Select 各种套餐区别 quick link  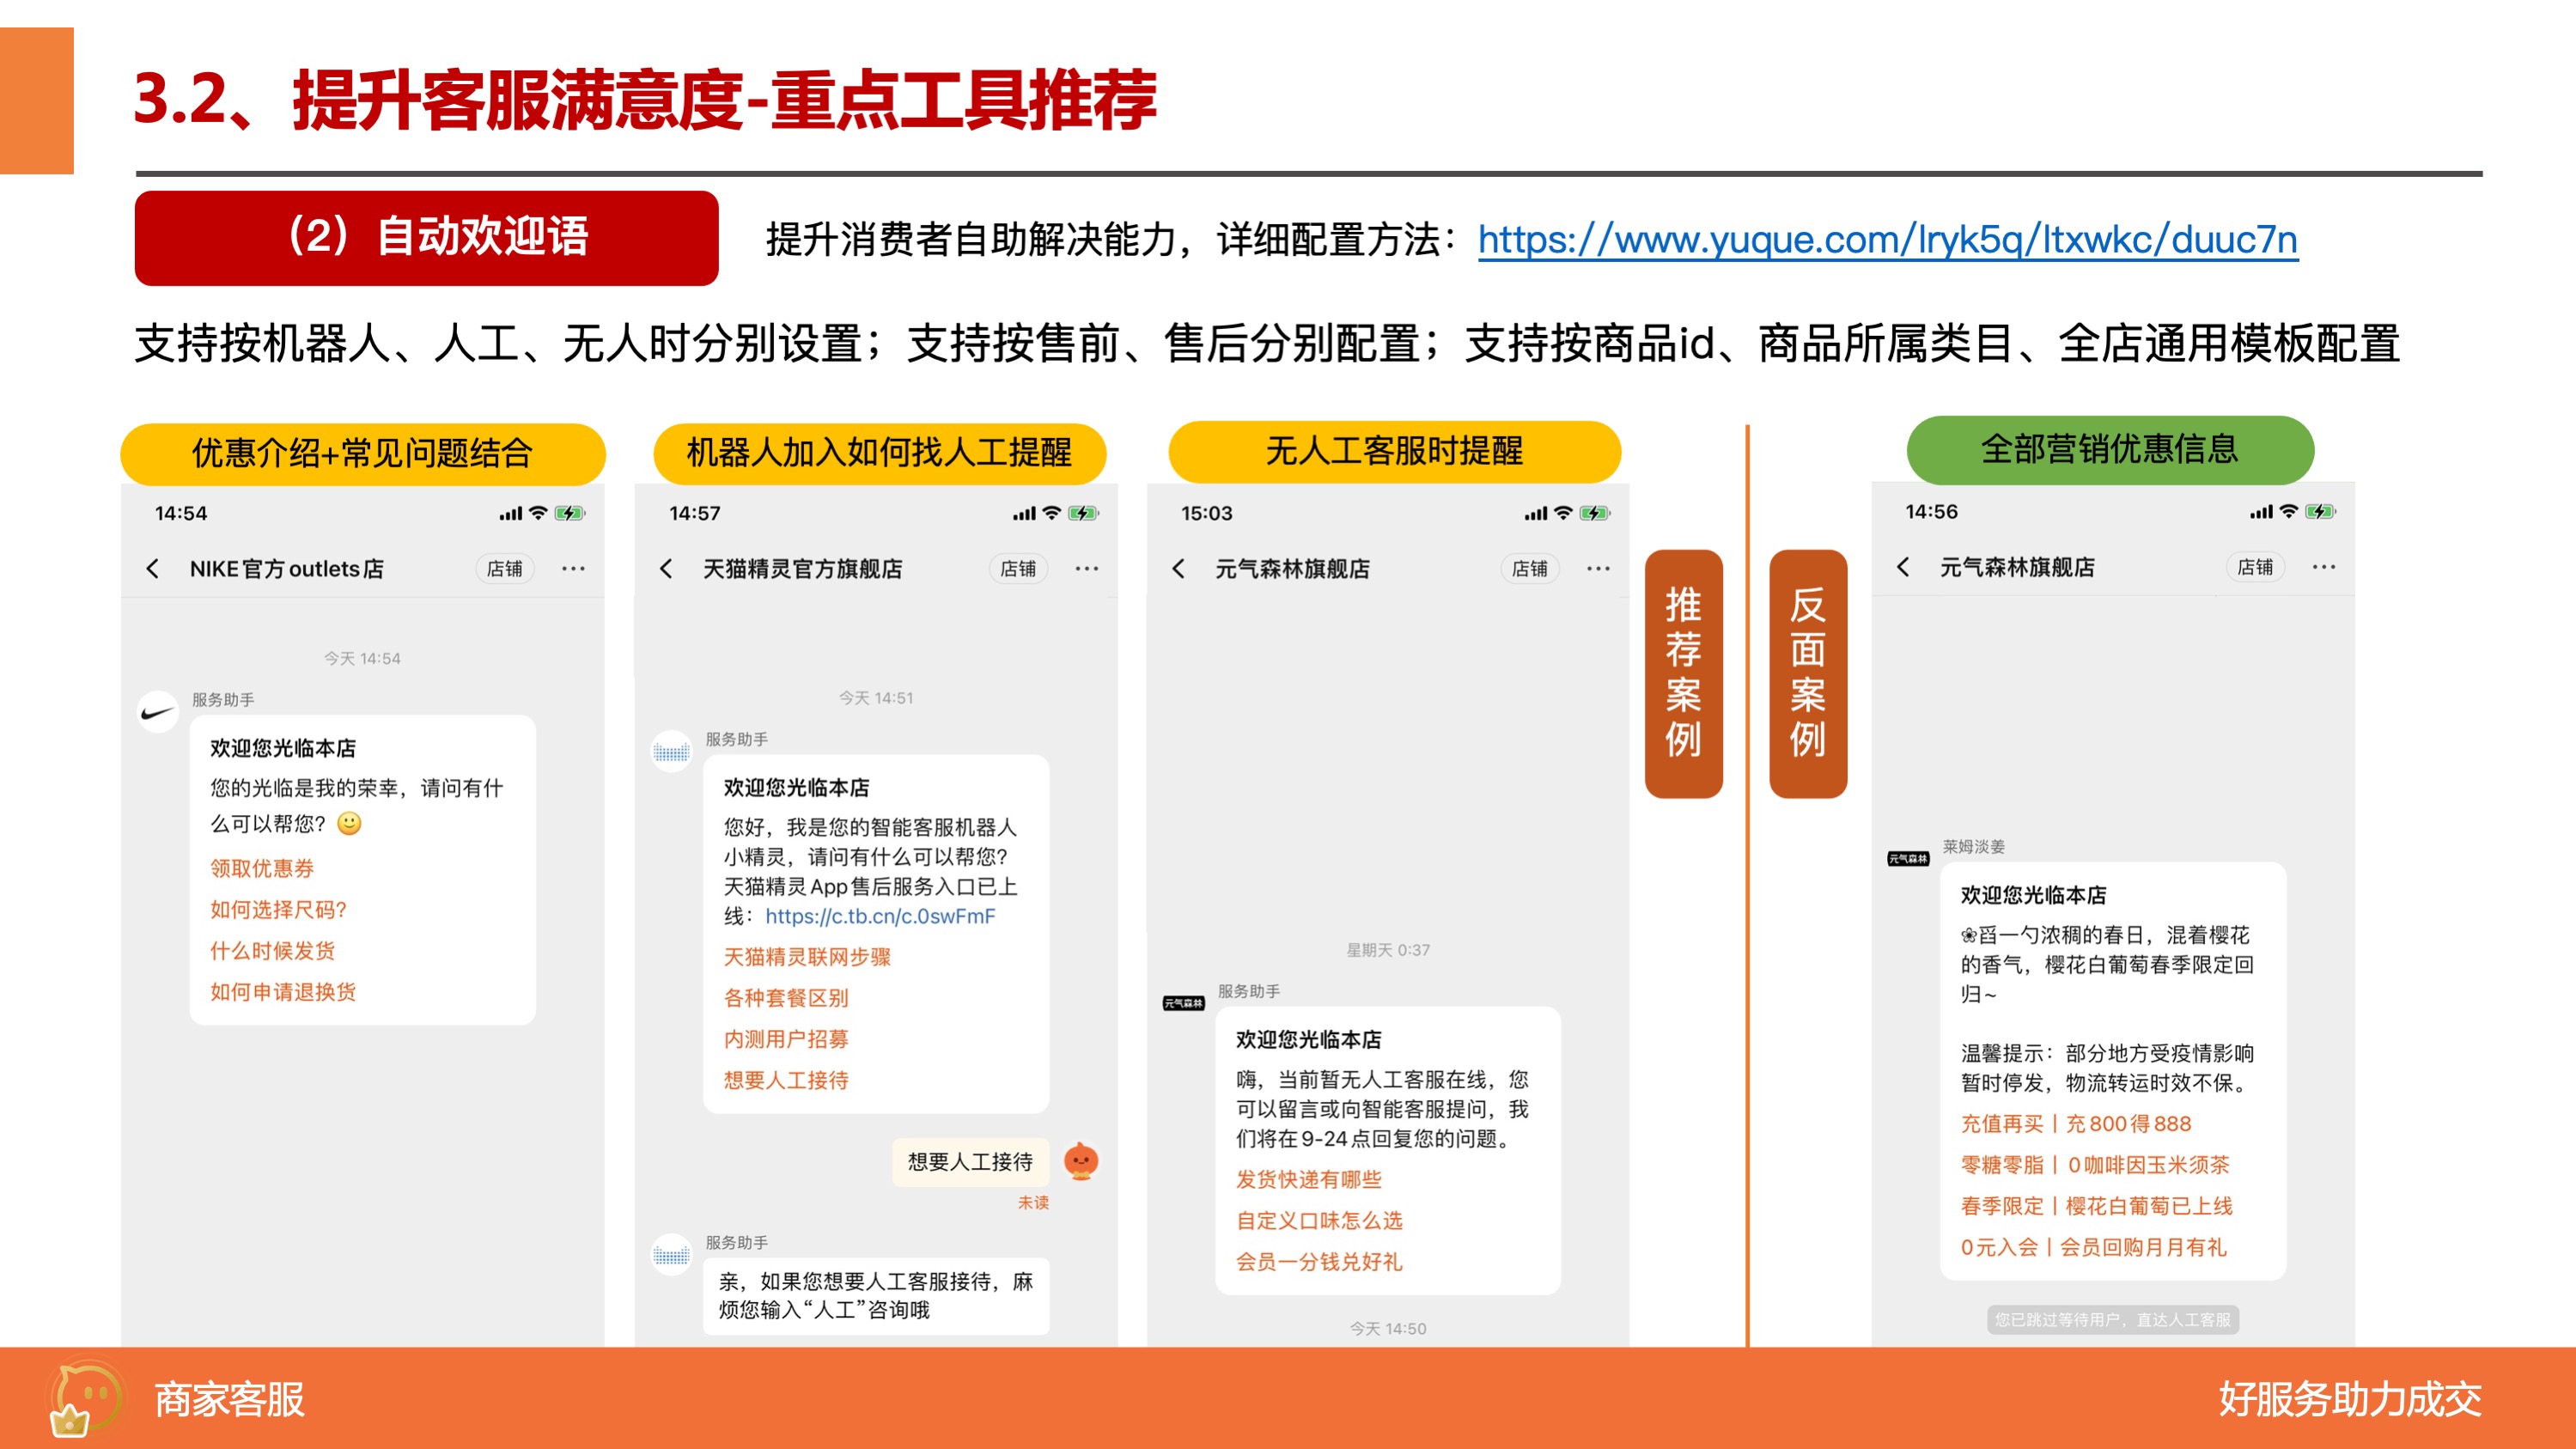[786, 998]
